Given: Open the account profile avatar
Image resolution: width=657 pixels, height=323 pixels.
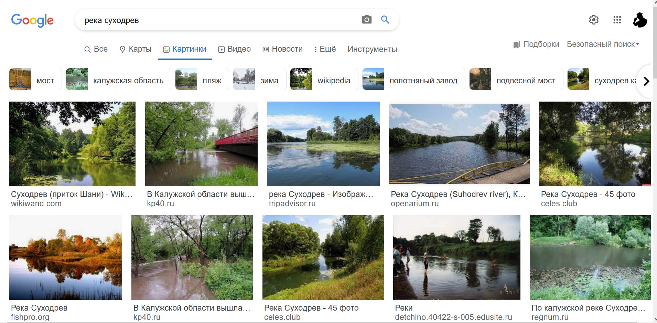Looking at the screenshot, I should [640, 20].
